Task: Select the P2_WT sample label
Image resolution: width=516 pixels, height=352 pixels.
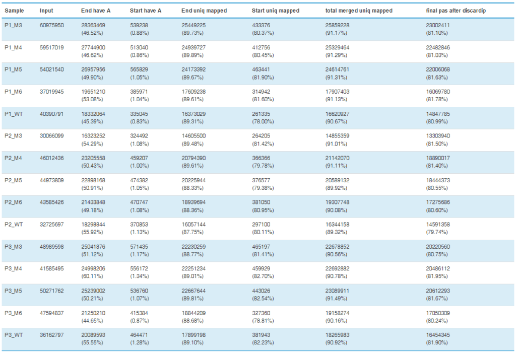Action: (14, 225)
